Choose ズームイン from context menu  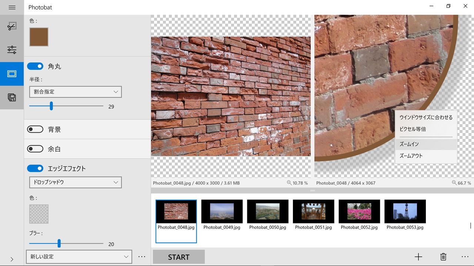click(426, 144)
